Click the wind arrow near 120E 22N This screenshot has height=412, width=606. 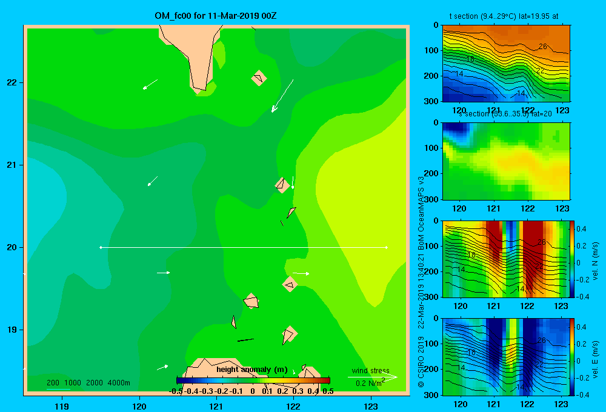[x=150, y=84]
